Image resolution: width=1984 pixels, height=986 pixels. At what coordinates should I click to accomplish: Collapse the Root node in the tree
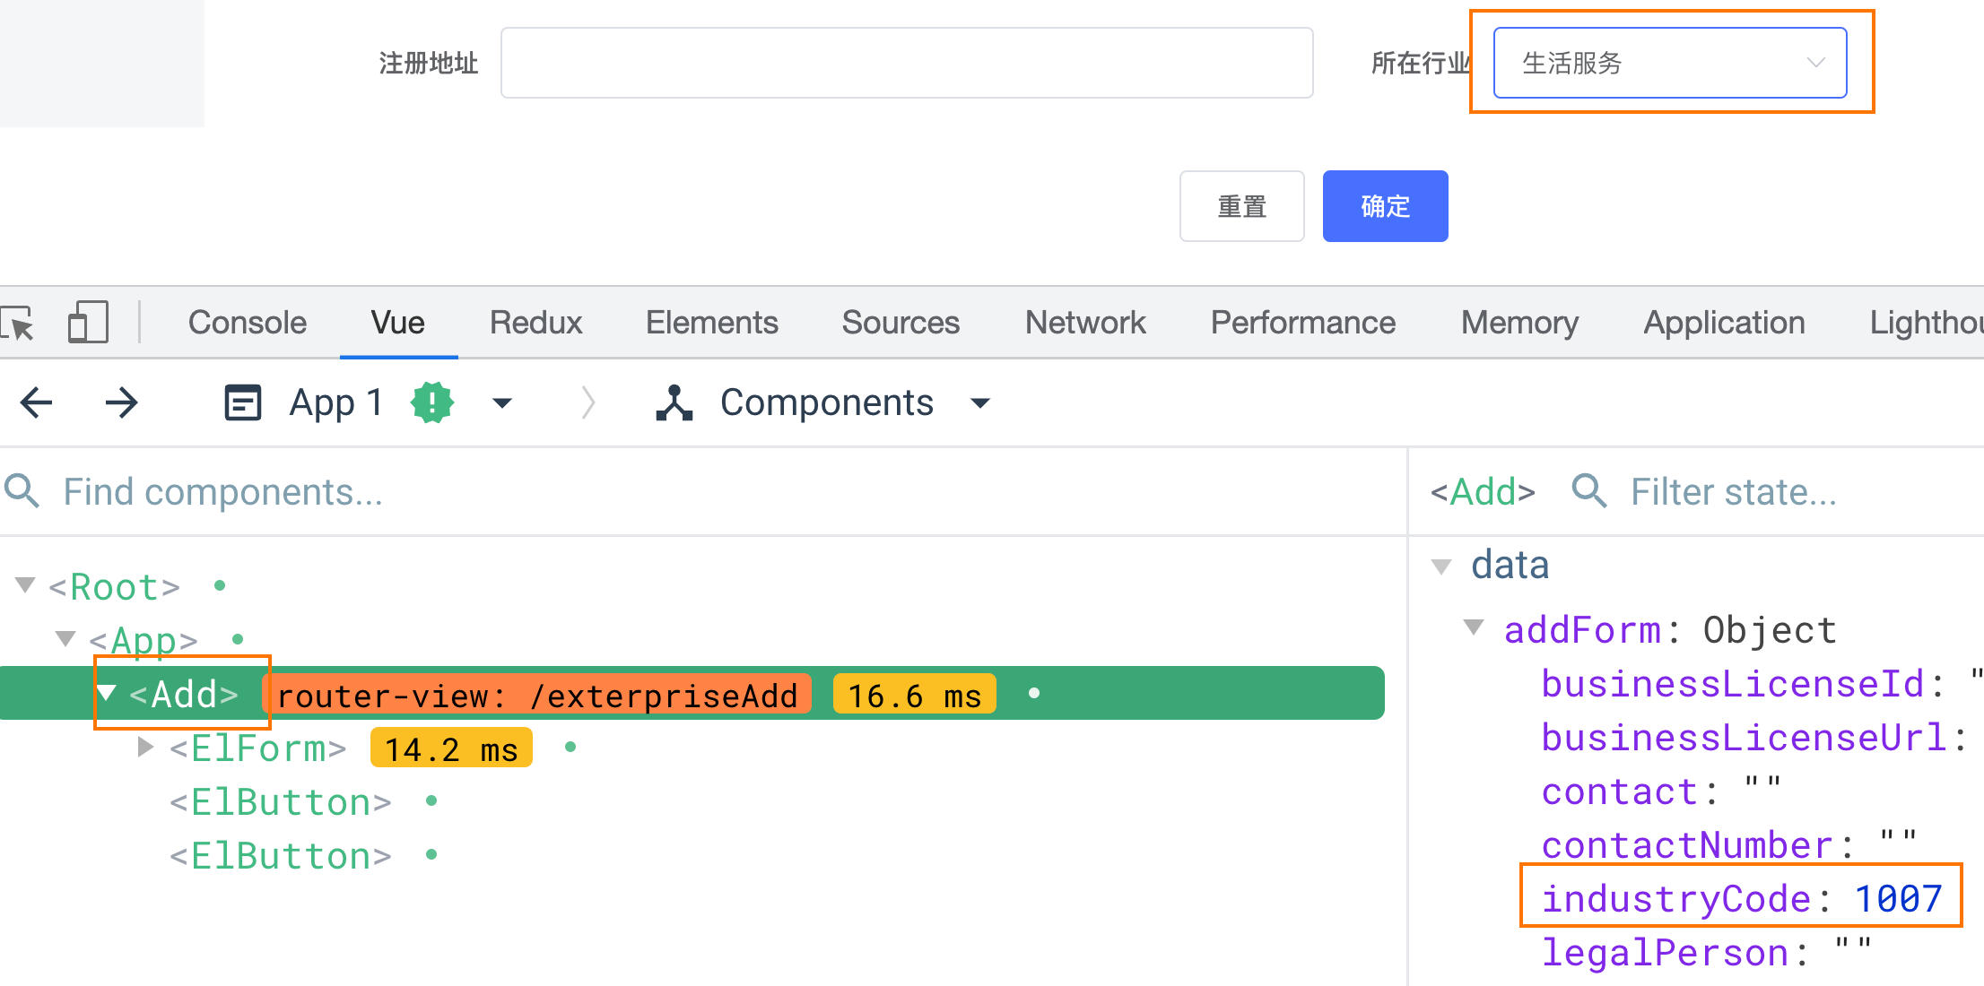tap(25, 585)
